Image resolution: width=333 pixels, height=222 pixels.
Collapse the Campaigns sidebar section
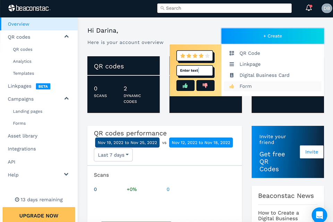[x=67, y=99]
